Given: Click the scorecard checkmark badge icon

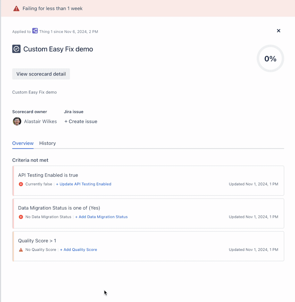Looking at the screenshot, I should coord(16,49).
